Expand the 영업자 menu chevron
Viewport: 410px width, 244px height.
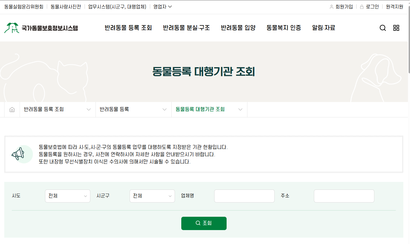170,6
